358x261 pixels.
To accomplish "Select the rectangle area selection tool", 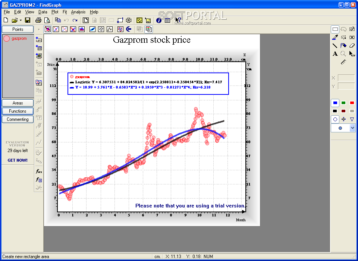I will point(335,29).
